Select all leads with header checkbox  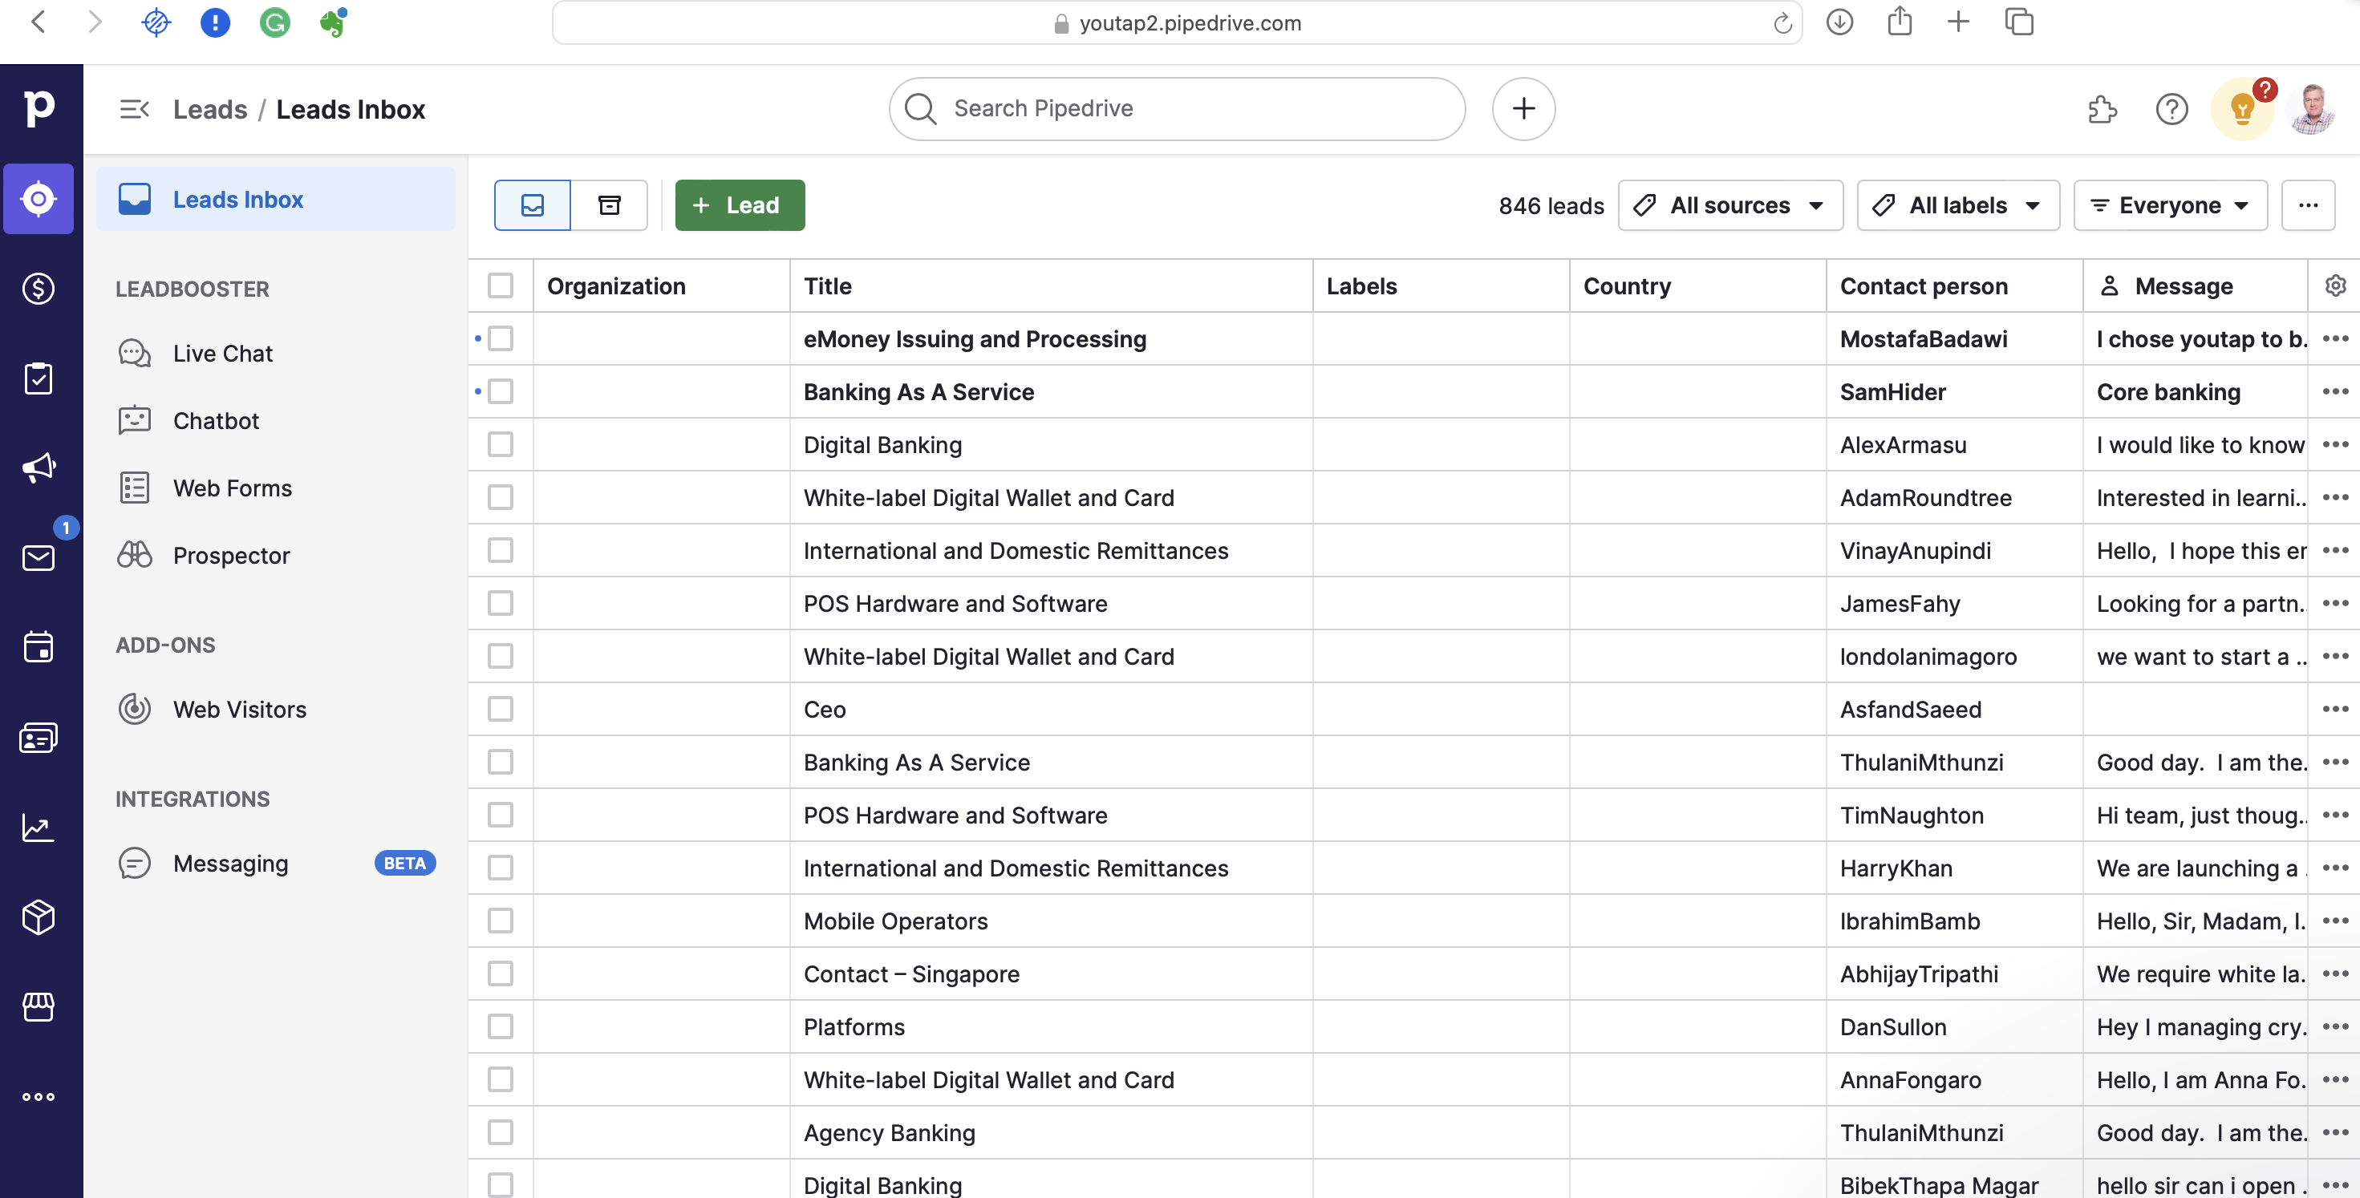pos(501,285)
